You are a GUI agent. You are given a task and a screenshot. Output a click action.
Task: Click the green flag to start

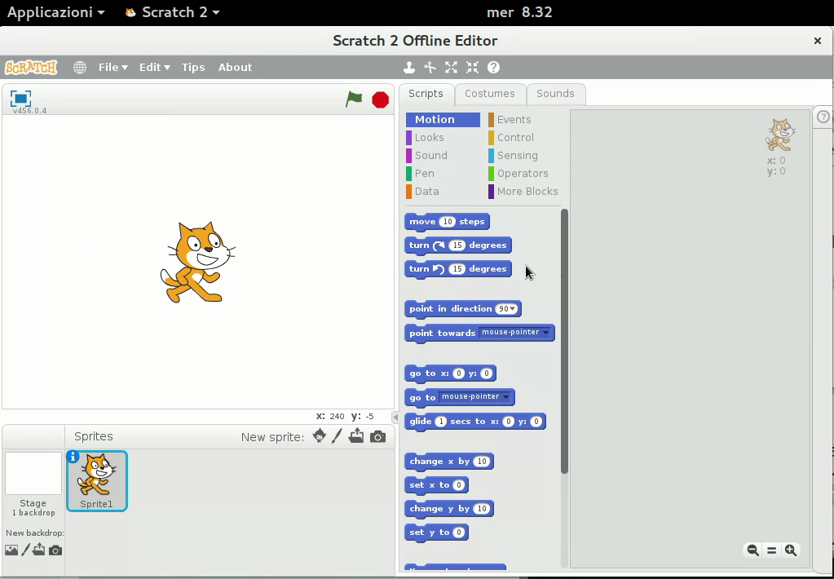354,99
